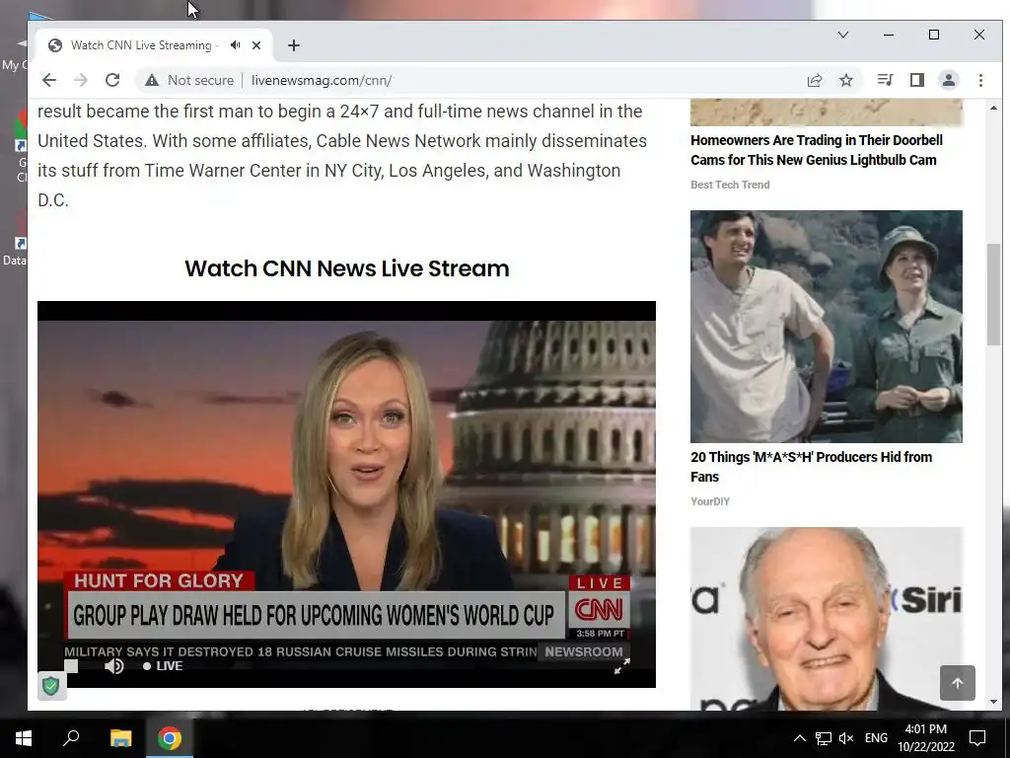Viewport: 1010px width, 758px height.
Task: Click the scroll-to-top arrow button
Action: pyautogui.click(x=957, y=683)
